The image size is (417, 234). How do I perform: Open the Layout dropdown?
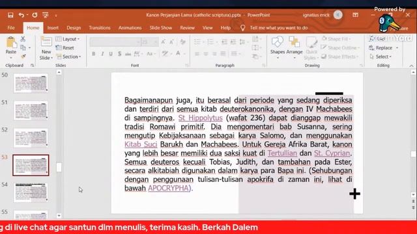pyautogui.click(x=68, y=39)
